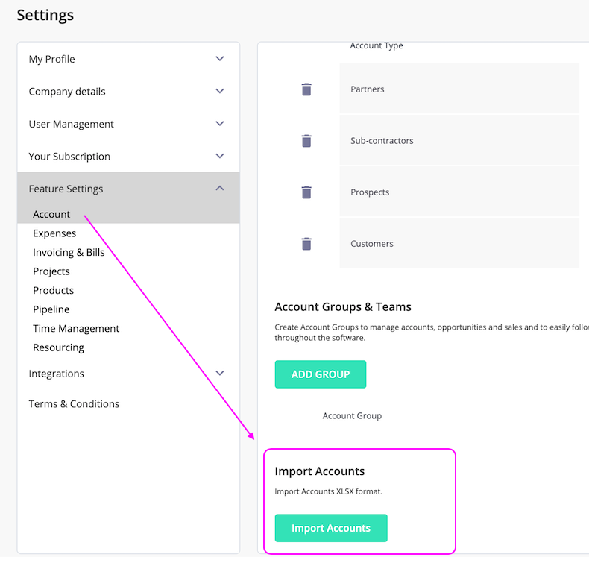Click trash icon next to Customers

[x=306, y=244]
